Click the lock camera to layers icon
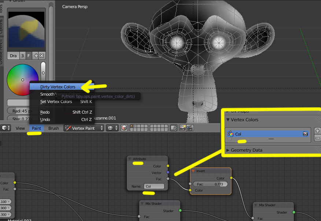The width and height of the screenshot is (321, 221). [x=174, y=128]
